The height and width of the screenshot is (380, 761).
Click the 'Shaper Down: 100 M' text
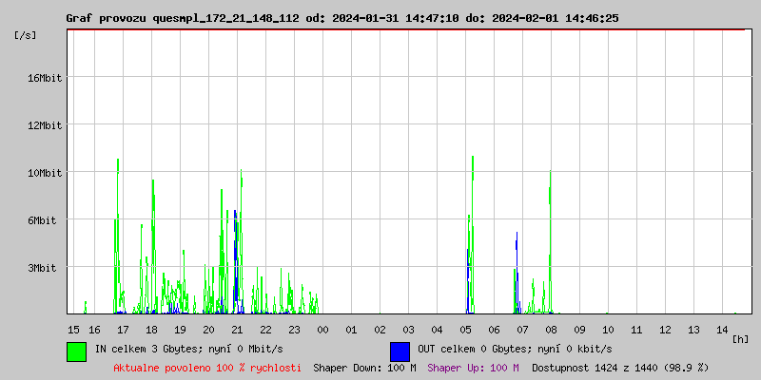tap(364, 367)
